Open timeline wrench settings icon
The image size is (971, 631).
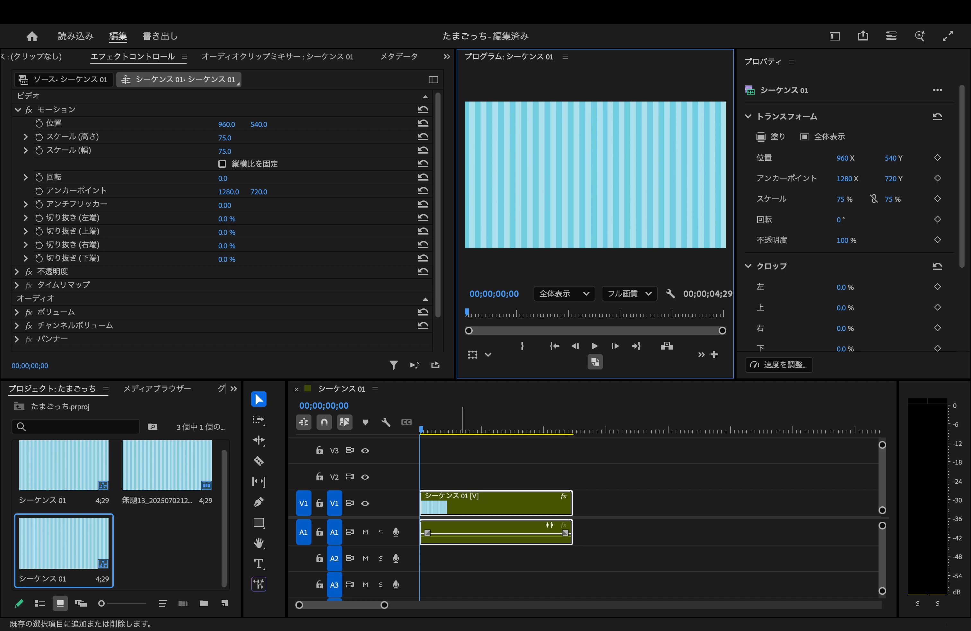tap(386, 422)
